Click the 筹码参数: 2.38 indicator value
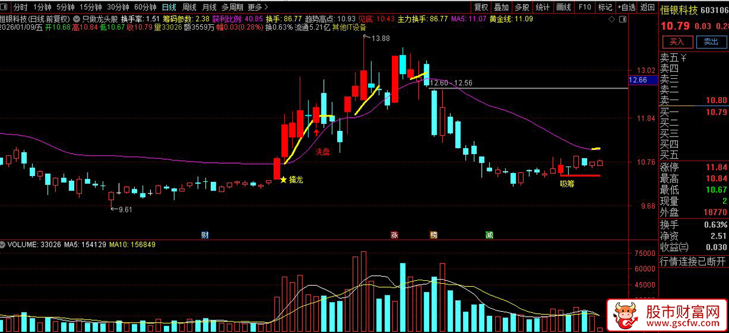 click(186, 19)
